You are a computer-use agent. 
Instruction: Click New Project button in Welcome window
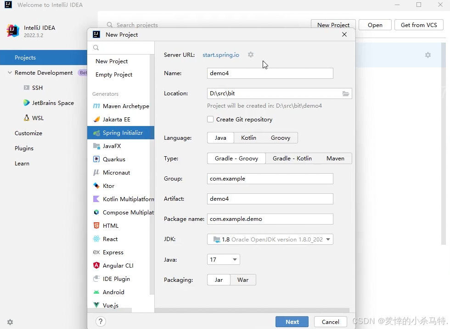pyautogui.click(x=333, y=25)
